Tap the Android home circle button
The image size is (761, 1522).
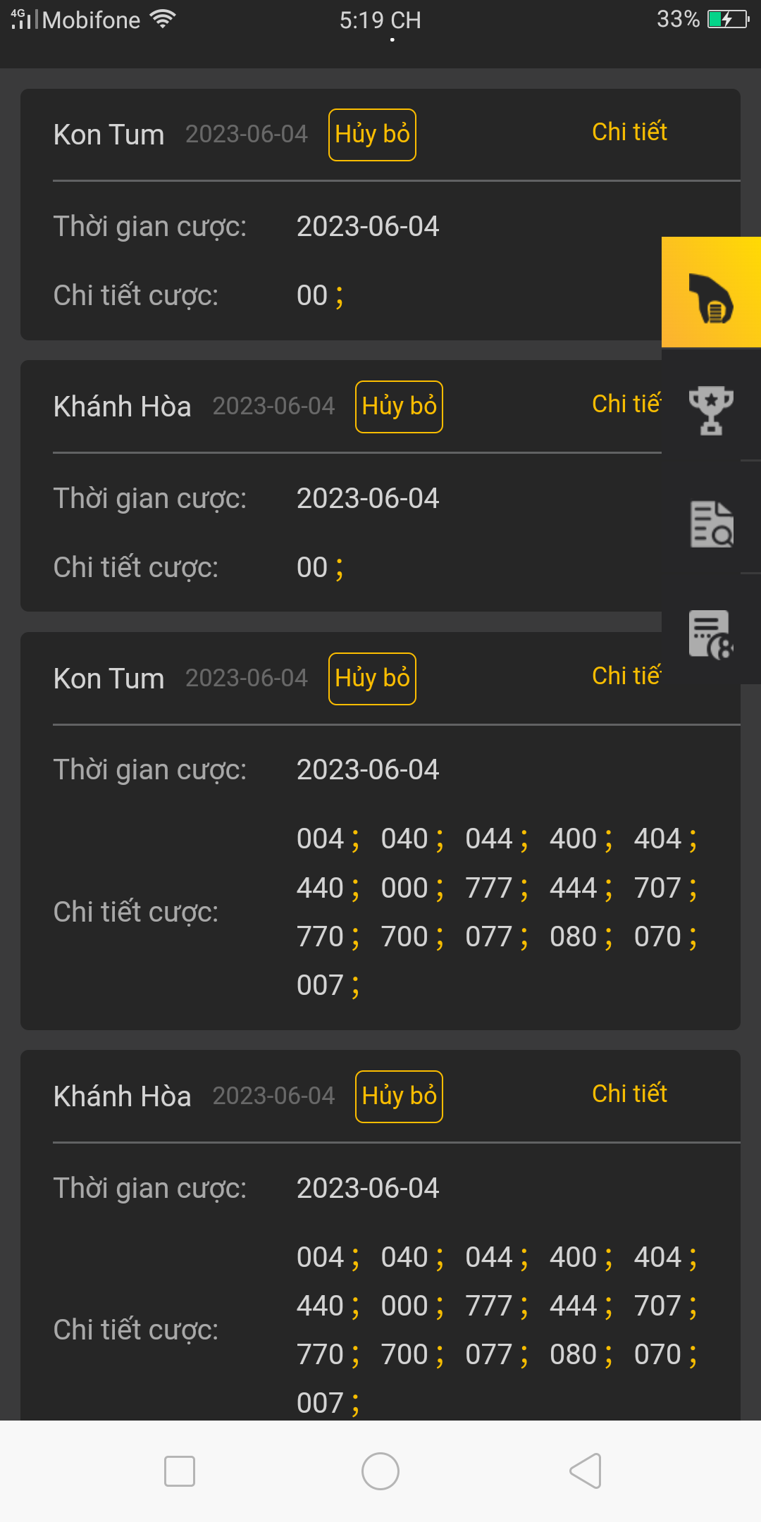coord(380,1471)
